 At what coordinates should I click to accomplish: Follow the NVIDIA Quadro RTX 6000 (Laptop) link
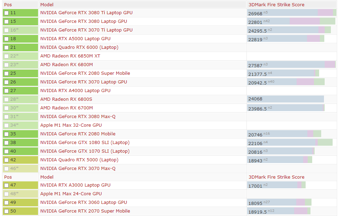point(79,47)
